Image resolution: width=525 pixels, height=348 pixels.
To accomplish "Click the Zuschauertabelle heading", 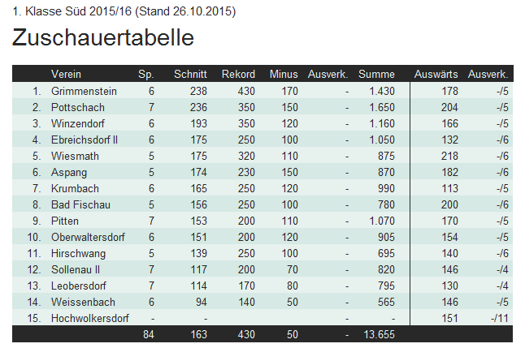I will coord(103,37).
